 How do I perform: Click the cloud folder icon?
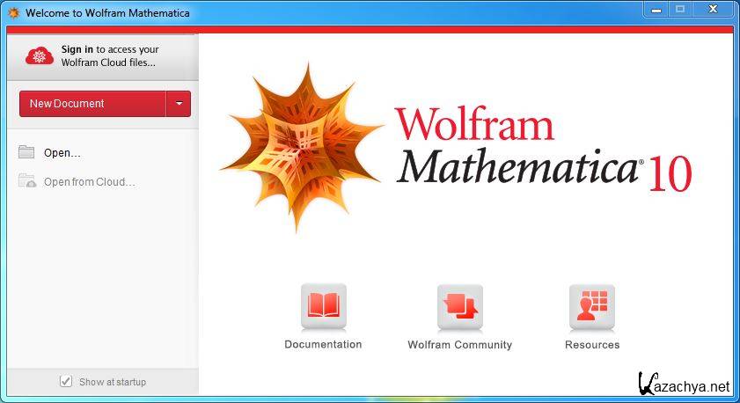[27, 181]
